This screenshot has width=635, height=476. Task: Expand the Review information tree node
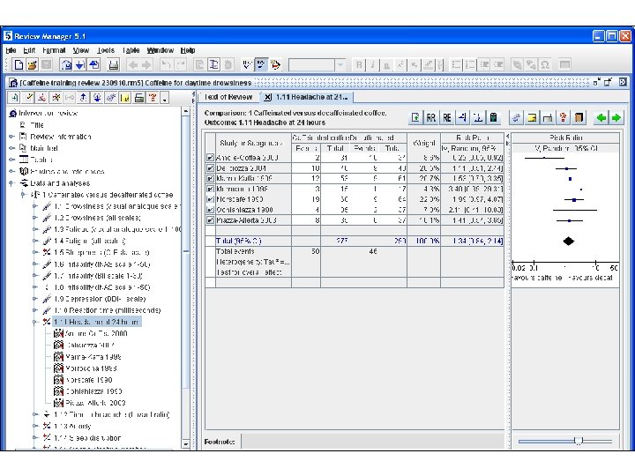11,137
